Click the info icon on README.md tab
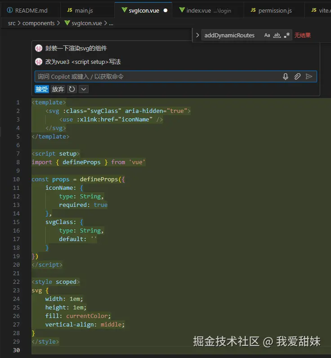Viewport: 331px width, 358px height. click(10, 10)
